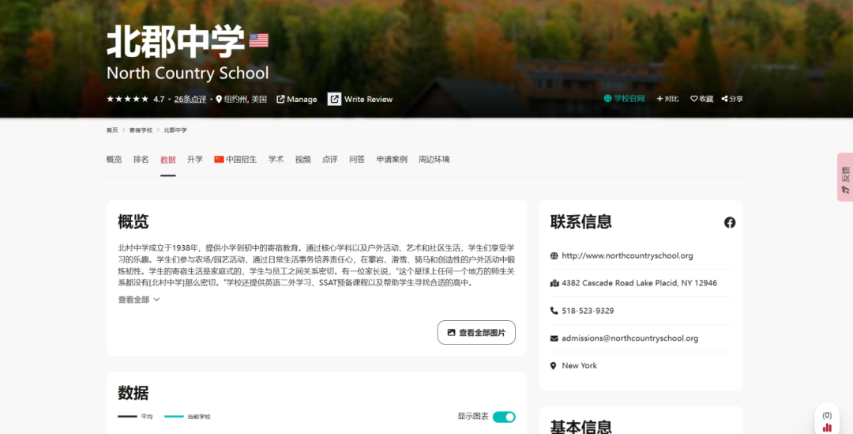Click the phone icon in contact info

pyautogui.click(x=554, y=311)
